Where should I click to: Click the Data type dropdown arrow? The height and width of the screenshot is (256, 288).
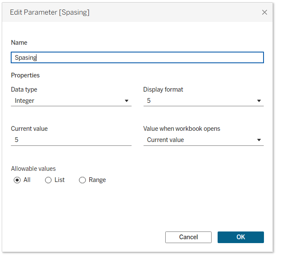coord(127,101)
